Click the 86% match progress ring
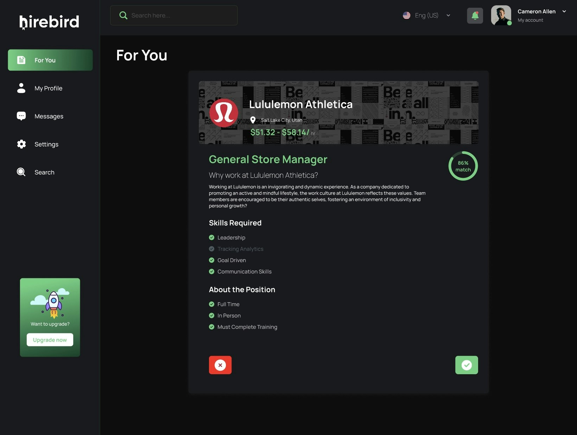577x435 pixels. [463, 166]
